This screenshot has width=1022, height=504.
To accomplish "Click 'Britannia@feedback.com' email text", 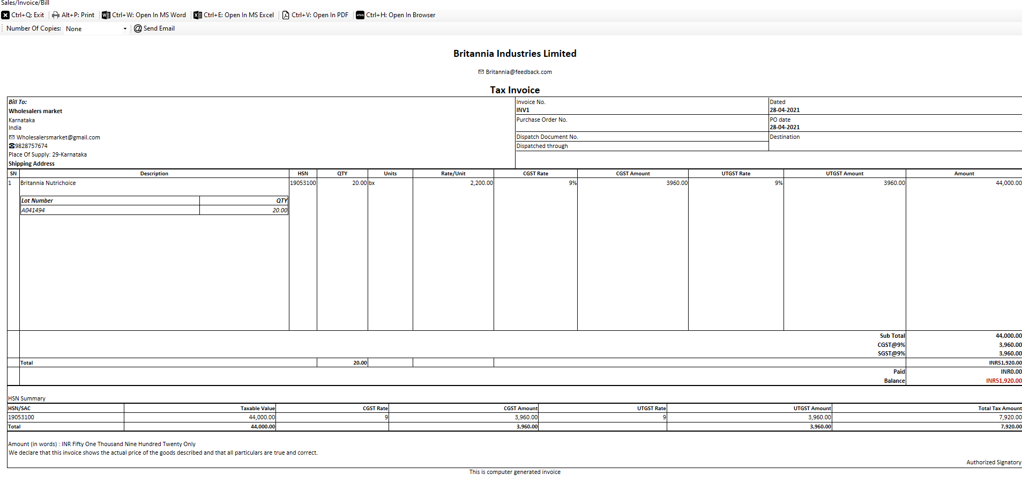I will pos(519,72).
